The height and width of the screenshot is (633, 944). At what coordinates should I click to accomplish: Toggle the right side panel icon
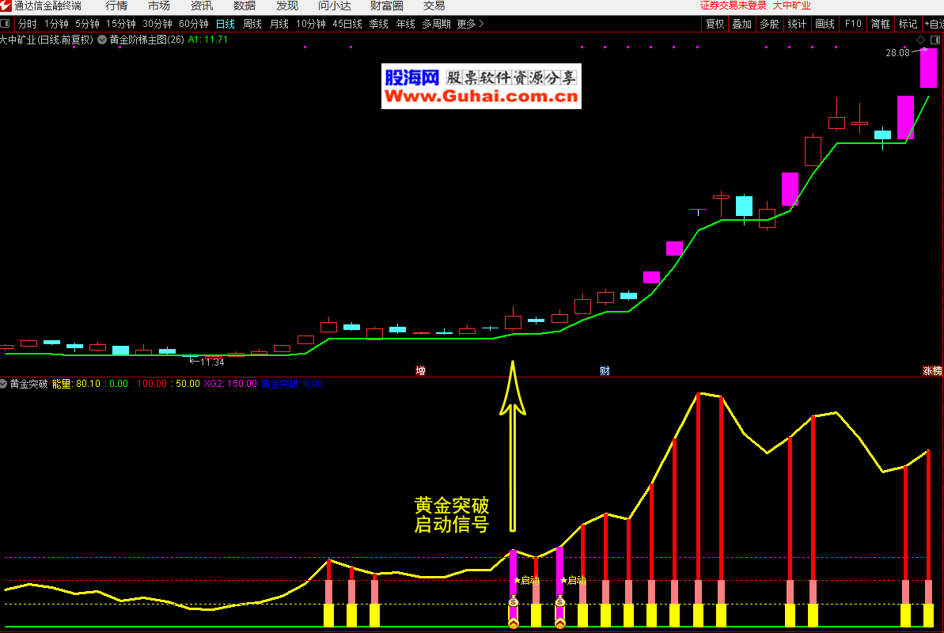pos(936,40)
